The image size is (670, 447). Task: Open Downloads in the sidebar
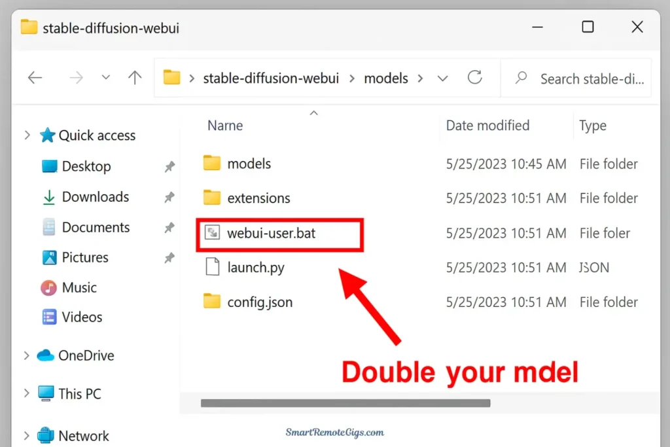pos(95,197)
